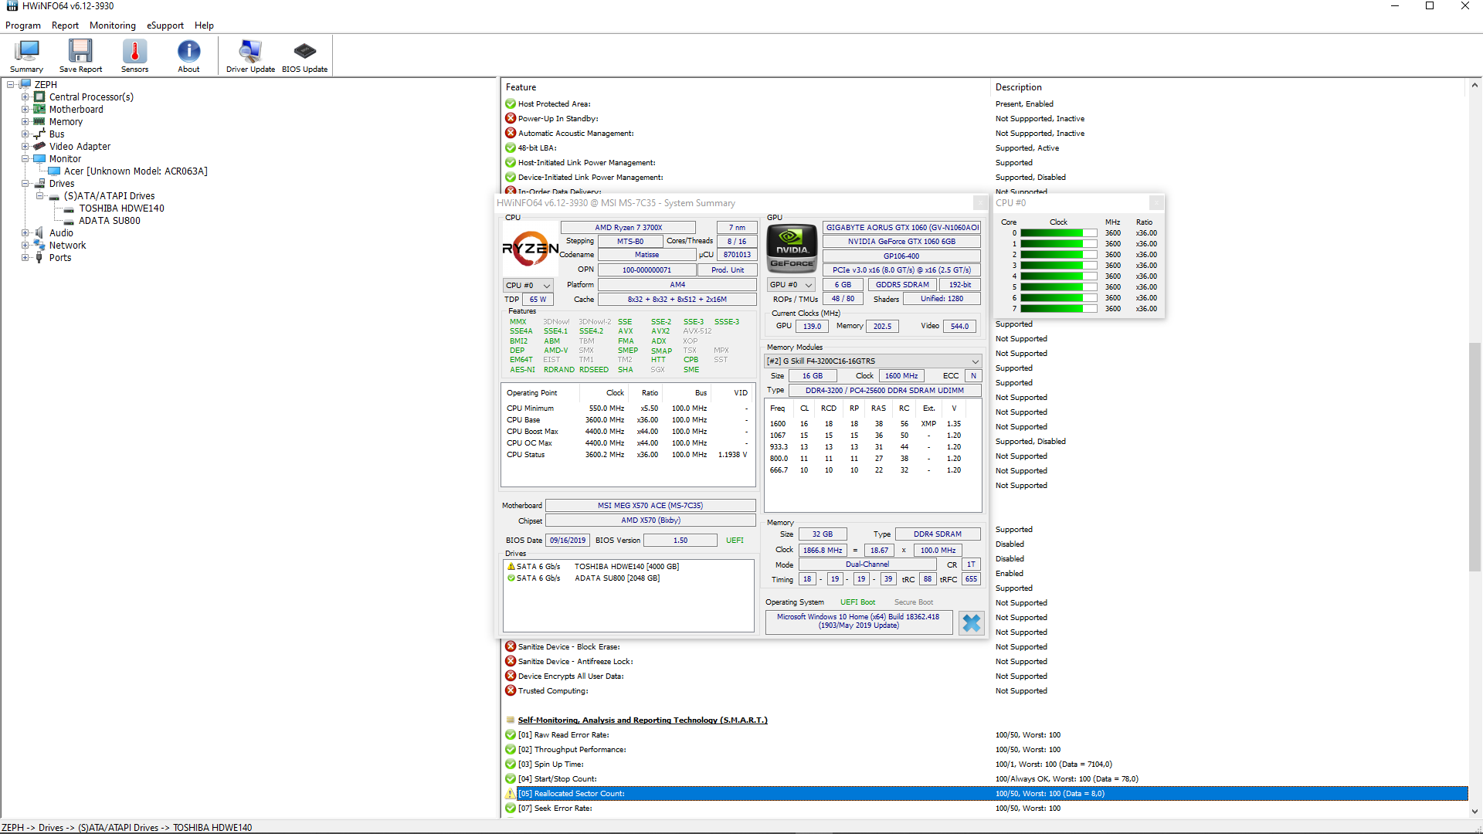This screenshot has width=1483, height=834.
Task: Click the Drives tree icon
Action: (39, 183)
